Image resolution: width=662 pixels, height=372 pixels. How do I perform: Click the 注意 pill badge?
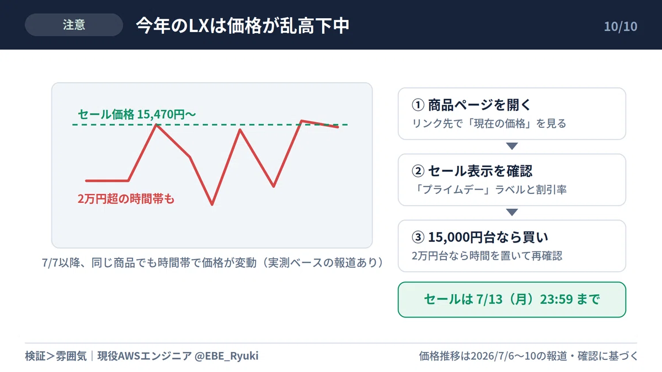point(74,25)
